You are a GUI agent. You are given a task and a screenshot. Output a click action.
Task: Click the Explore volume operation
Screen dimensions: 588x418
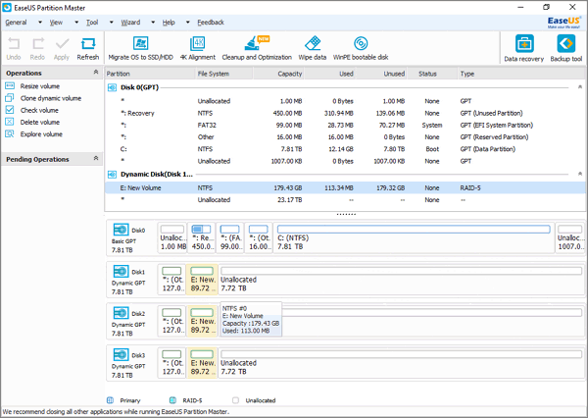click(x=41, y=134)
